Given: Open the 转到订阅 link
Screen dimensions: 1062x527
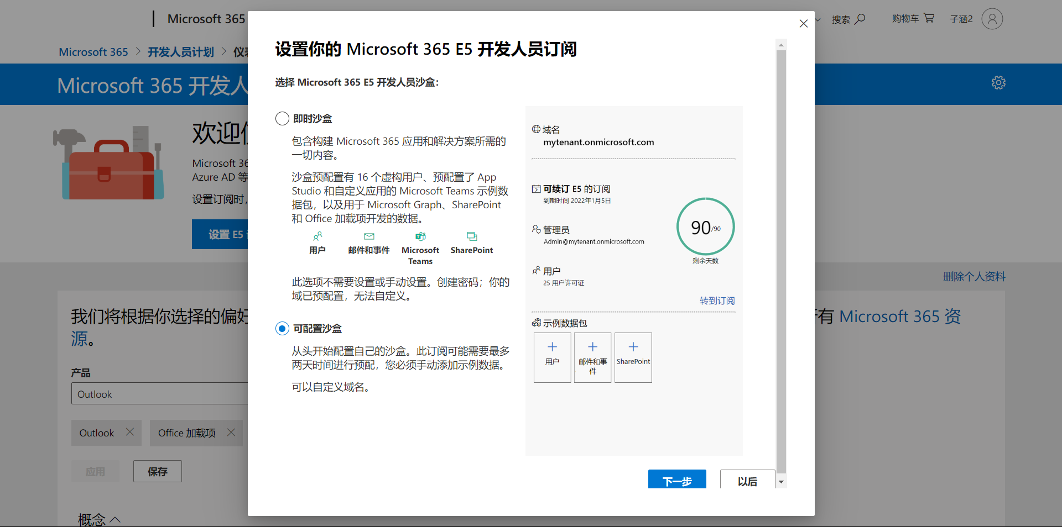Looking at the screenshot, I should pos(717,301).
